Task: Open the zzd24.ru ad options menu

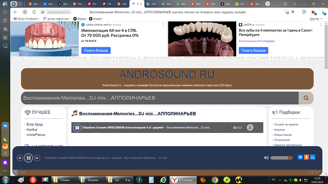Action: pyautogui.click(x=321, y=25)
